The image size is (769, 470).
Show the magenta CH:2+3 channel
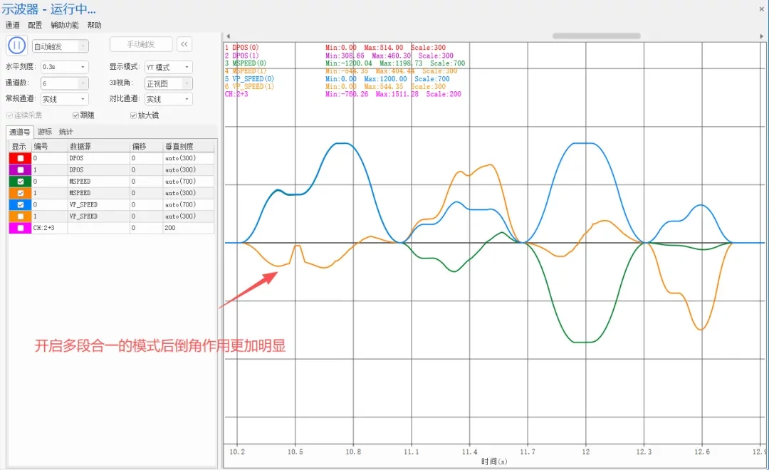click(21, 228)
